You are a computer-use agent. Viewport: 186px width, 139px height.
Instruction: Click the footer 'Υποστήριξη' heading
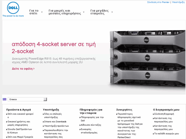pos(51,110)
